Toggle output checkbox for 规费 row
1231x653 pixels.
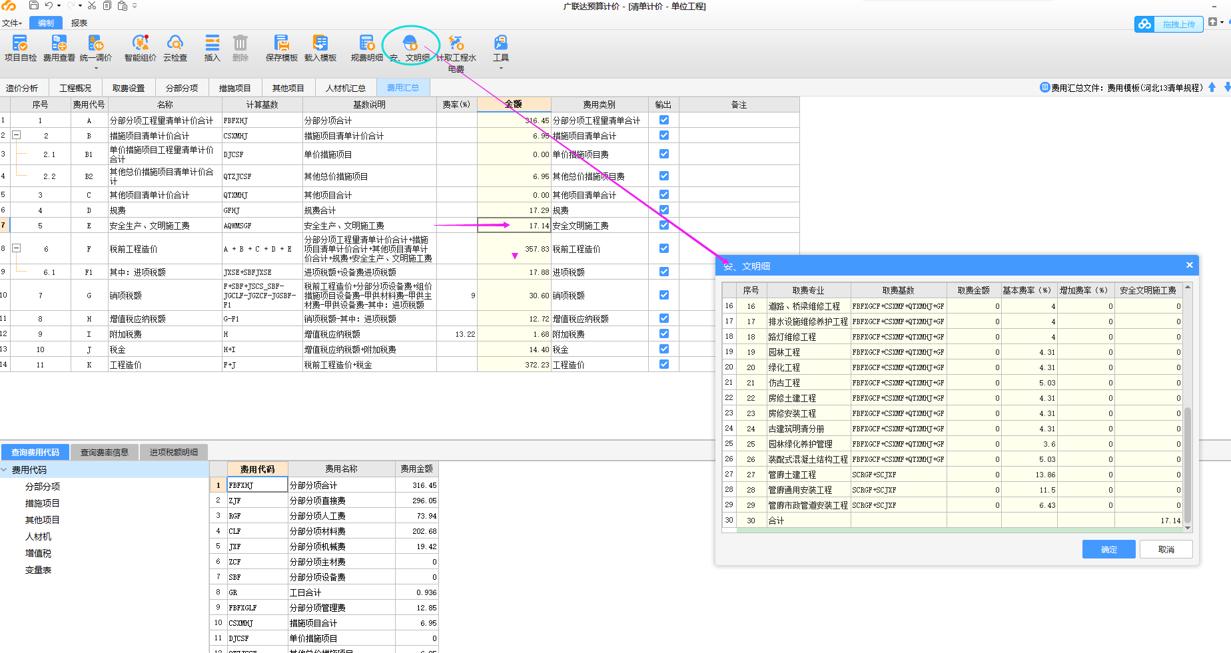coord(664,210)
